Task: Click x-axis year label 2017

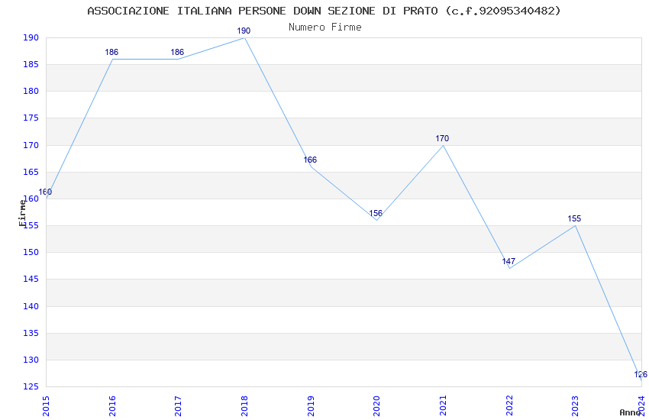Action: point(178,406)
